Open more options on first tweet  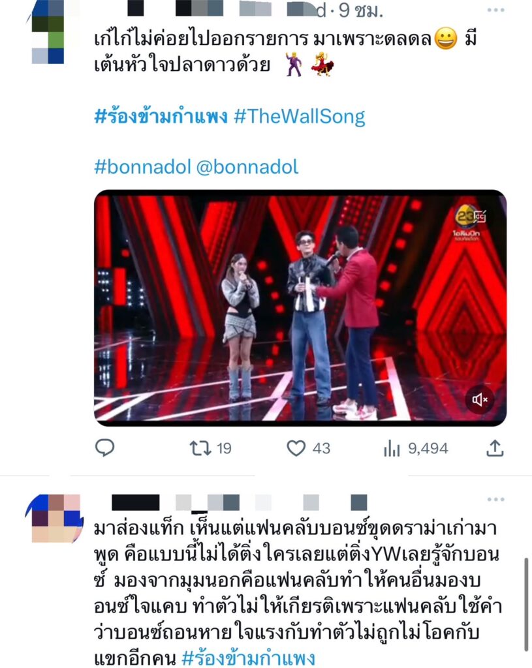coord(495,10)
